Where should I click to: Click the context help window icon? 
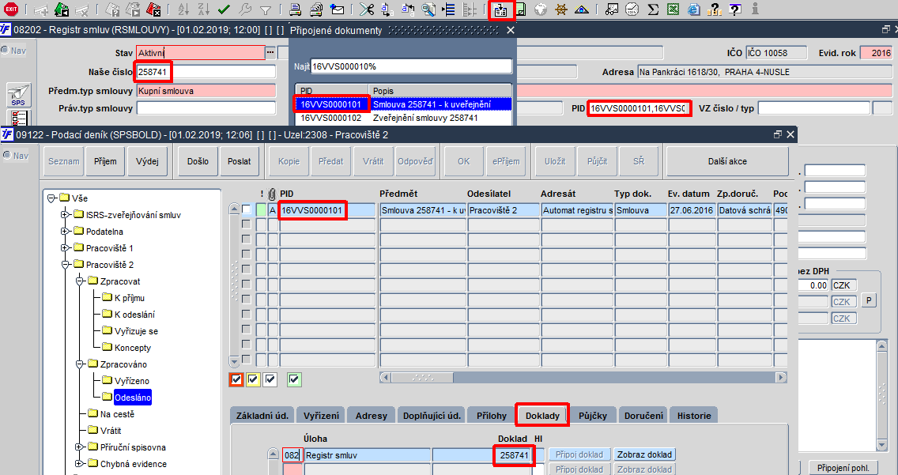735,9
